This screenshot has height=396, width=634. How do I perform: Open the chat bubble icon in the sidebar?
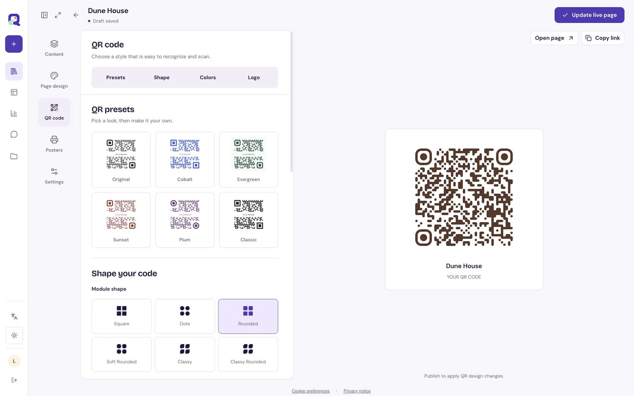(14, 135)
